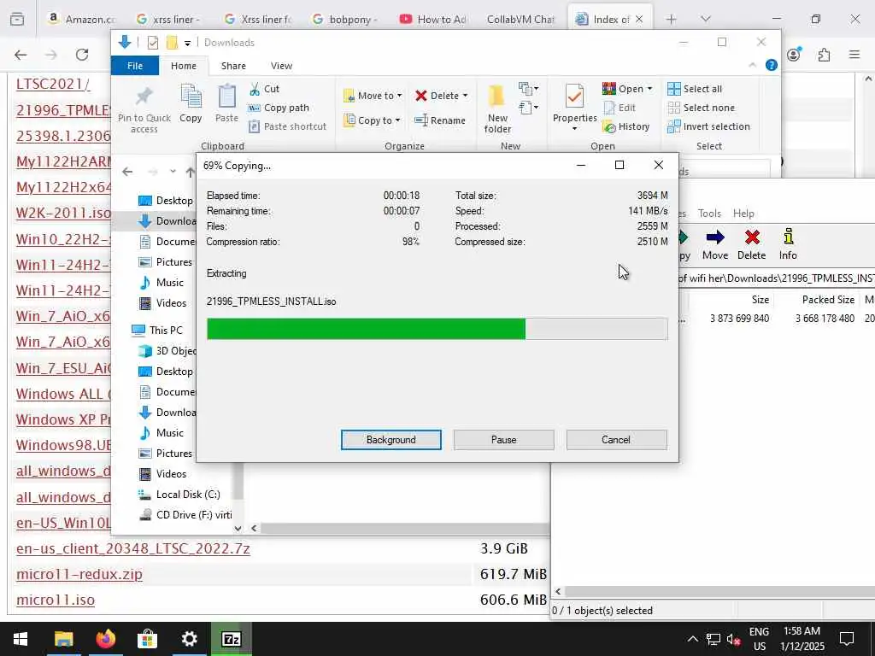This screenshot has height=656, width=875.
Task: Switch to the View ribbon tab
Action: click(x=281, y=66)
